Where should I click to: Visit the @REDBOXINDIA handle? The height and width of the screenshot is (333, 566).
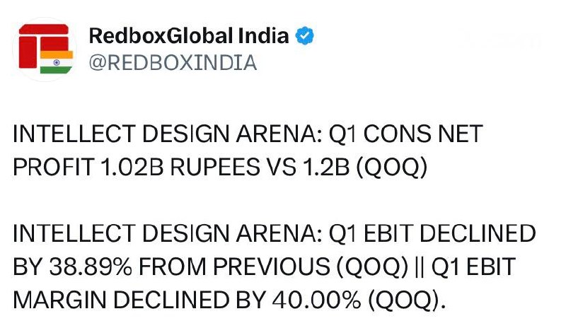click(173, 63)
